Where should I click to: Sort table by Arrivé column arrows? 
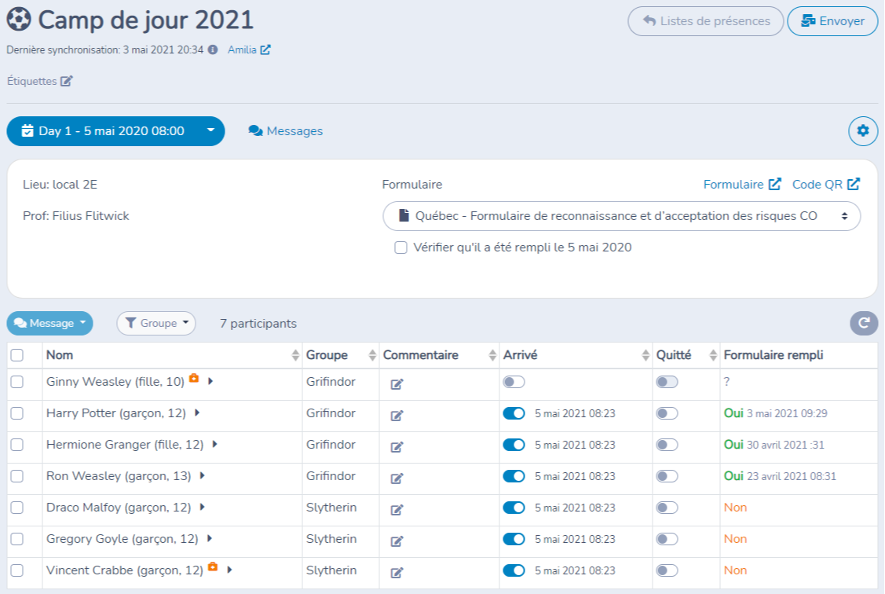tap(645, 355)
